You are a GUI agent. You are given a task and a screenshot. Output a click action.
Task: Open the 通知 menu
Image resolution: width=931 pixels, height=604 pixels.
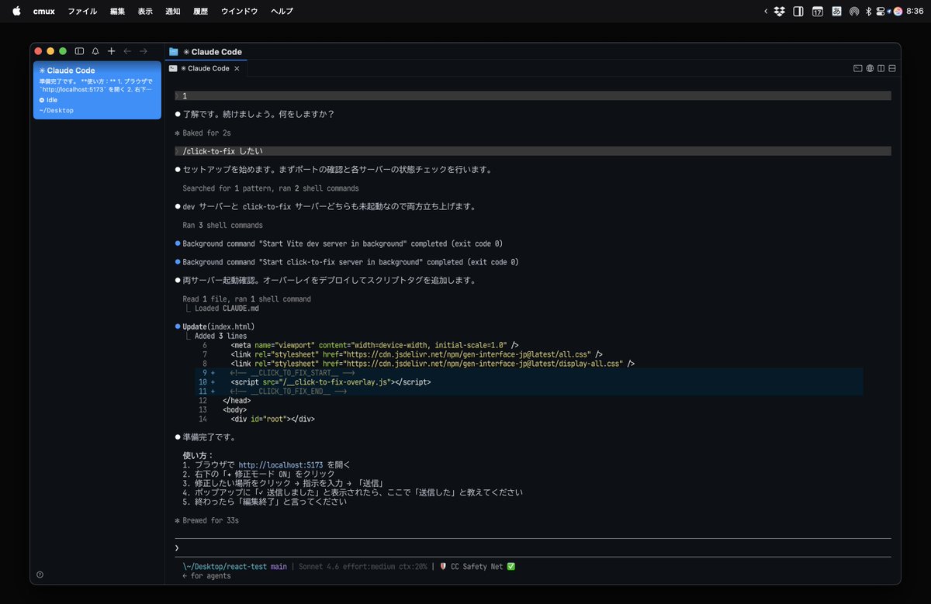(173, 11)
